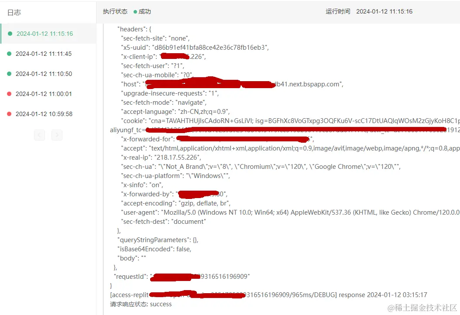Click the upgrade-insecure-requests line
Screen dimensions: 460x315
(x=170, y=93)
